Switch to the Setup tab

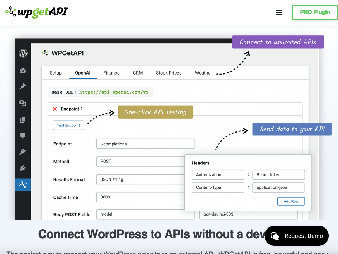56,73
